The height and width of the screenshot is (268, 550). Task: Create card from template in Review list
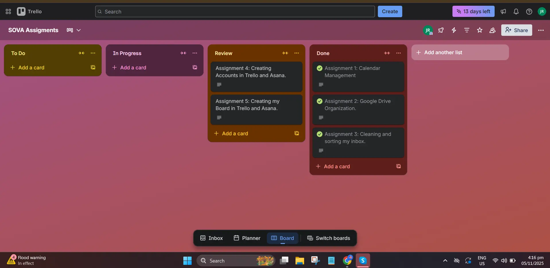pyautogui.click(x=297, y=133)
